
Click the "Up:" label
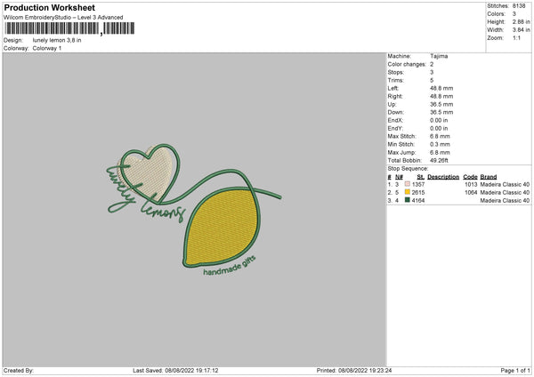[392, 104]
